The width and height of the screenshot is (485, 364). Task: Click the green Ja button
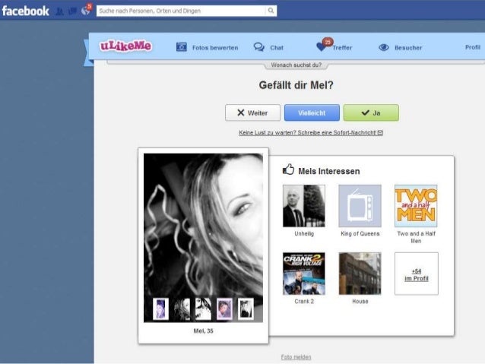371,112
